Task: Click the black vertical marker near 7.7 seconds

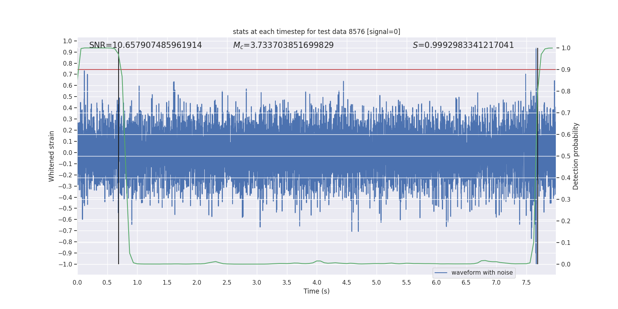Action: coord(537,156)
